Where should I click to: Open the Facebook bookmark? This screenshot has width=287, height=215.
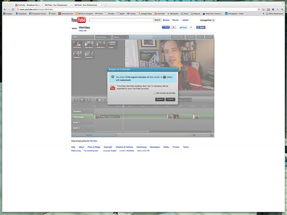pyautogui.click(x=21, y=14)
